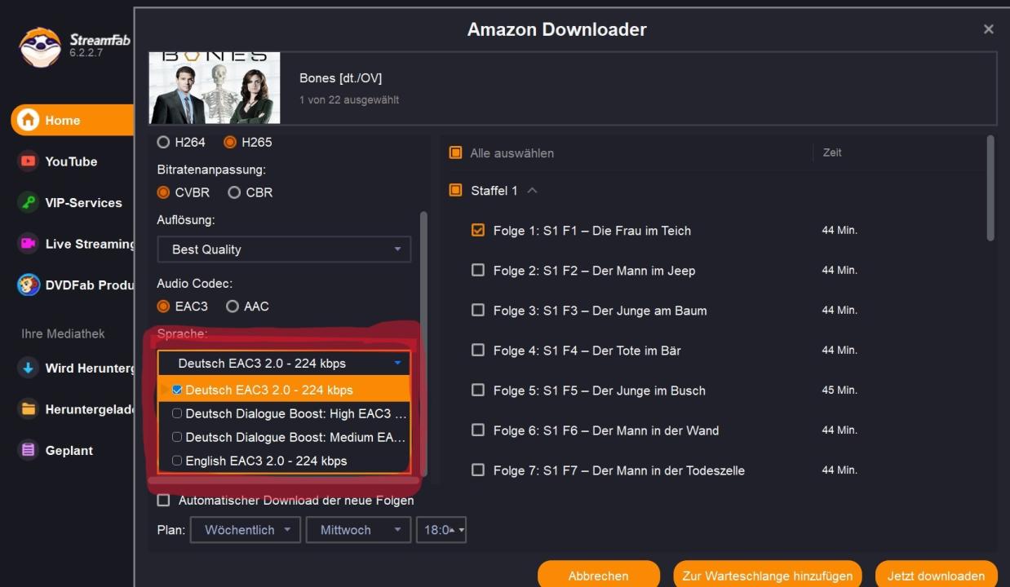
Task: Open Live Streaming in sidebar
Action: point(90,244)
